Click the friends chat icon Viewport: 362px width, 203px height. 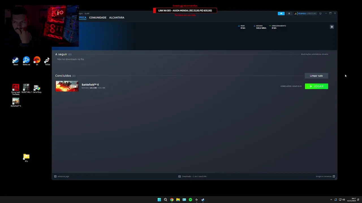click(x=334, y=176)
